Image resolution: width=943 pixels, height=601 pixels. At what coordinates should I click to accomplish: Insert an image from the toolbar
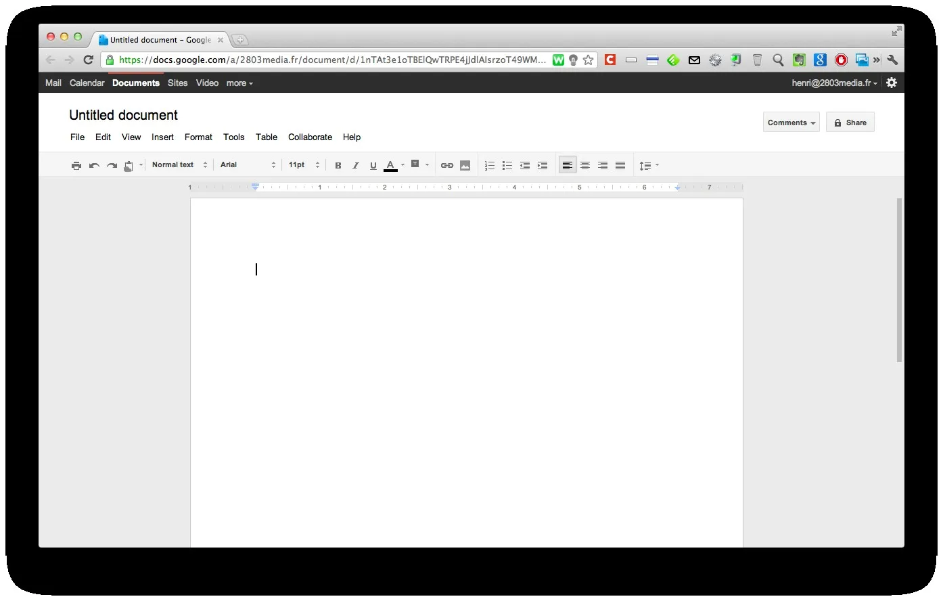tap(465, 166)
